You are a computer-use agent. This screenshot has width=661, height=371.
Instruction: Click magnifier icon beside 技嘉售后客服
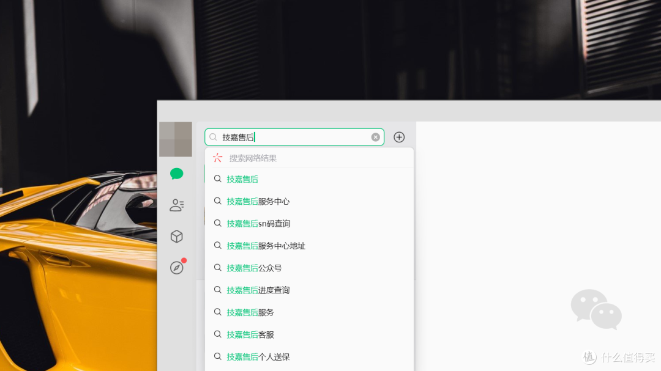point(217,334)
